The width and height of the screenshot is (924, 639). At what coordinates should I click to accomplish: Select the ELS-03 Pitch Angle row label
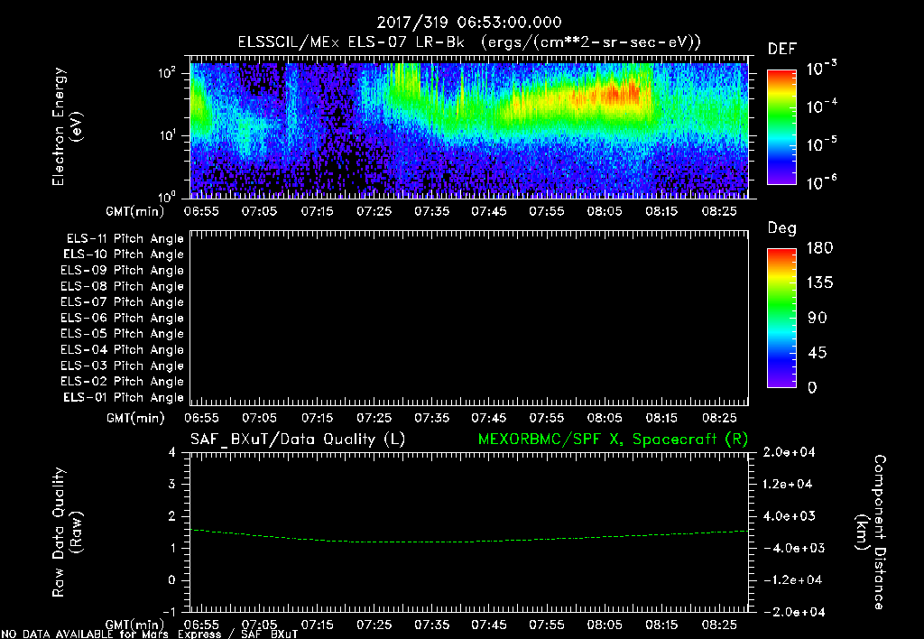click(122, 366)
